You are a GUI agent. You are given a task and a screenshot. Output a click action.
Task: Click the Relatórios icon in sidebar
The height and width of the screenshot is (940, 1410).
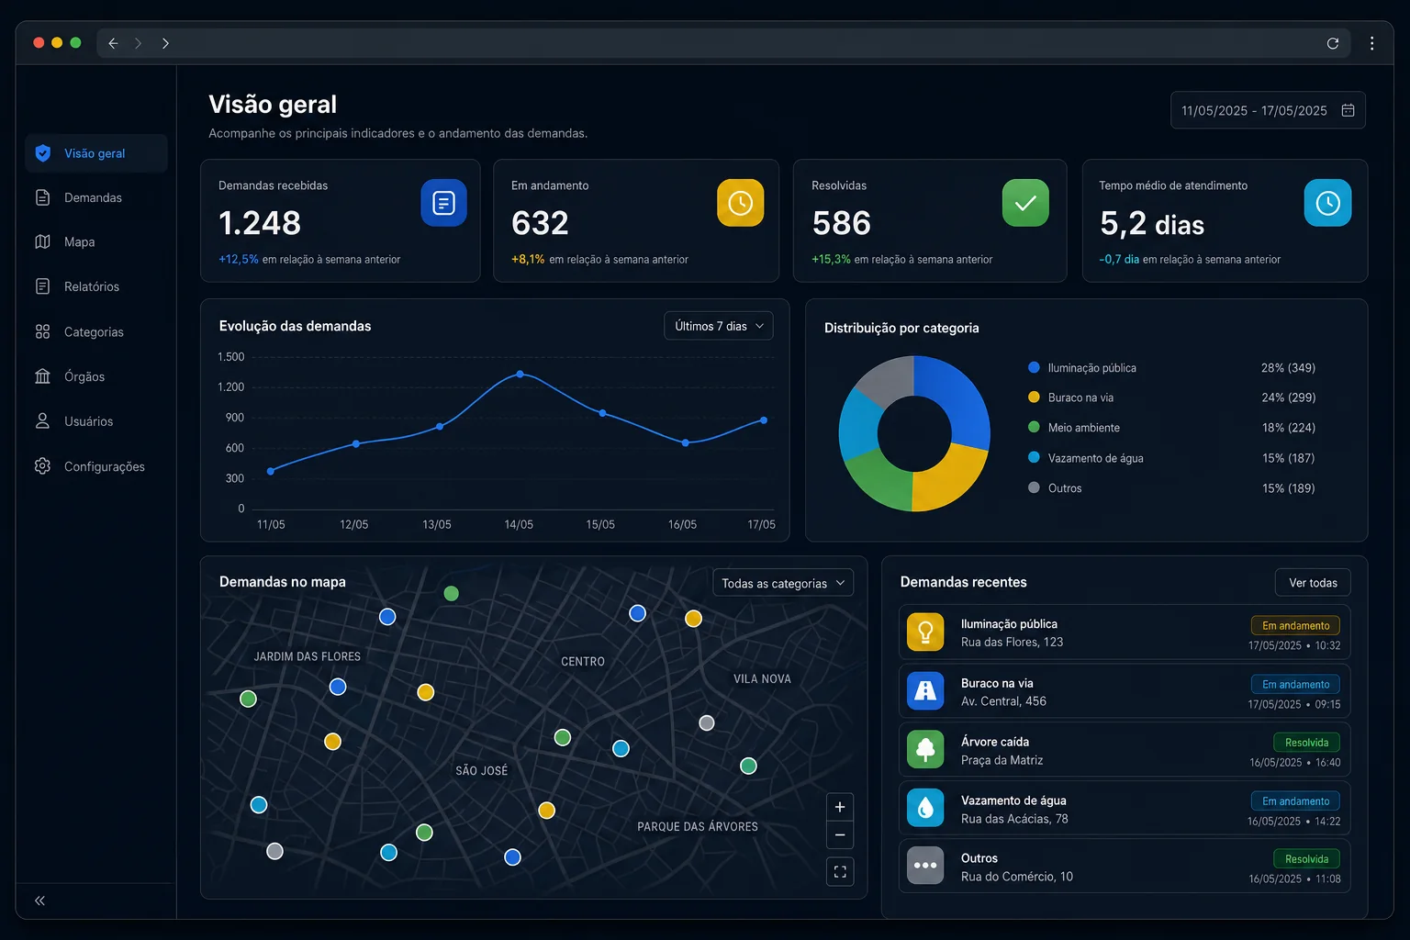(42, 286)
